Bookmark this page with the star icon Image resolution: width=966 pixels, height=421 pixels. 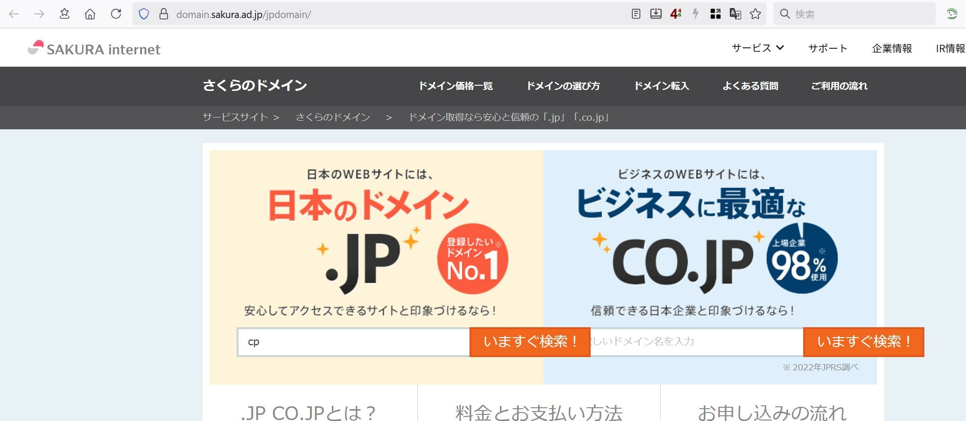755,14
